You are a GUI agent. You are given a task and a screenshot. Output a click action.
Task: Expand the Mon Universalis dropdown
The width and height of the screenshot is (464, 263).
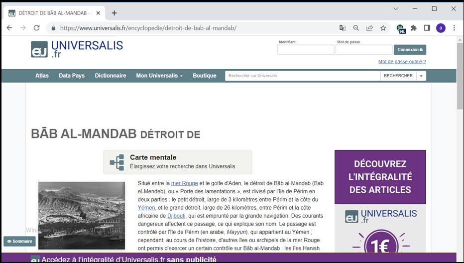(x=159, y=76)
